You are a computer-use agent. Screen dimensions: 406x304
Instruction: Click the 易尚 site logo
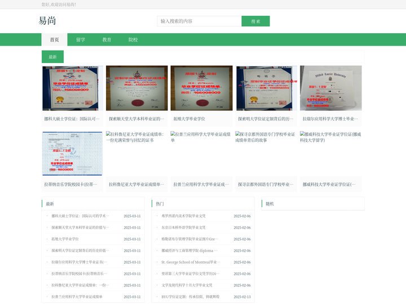[x=47, y=21]
